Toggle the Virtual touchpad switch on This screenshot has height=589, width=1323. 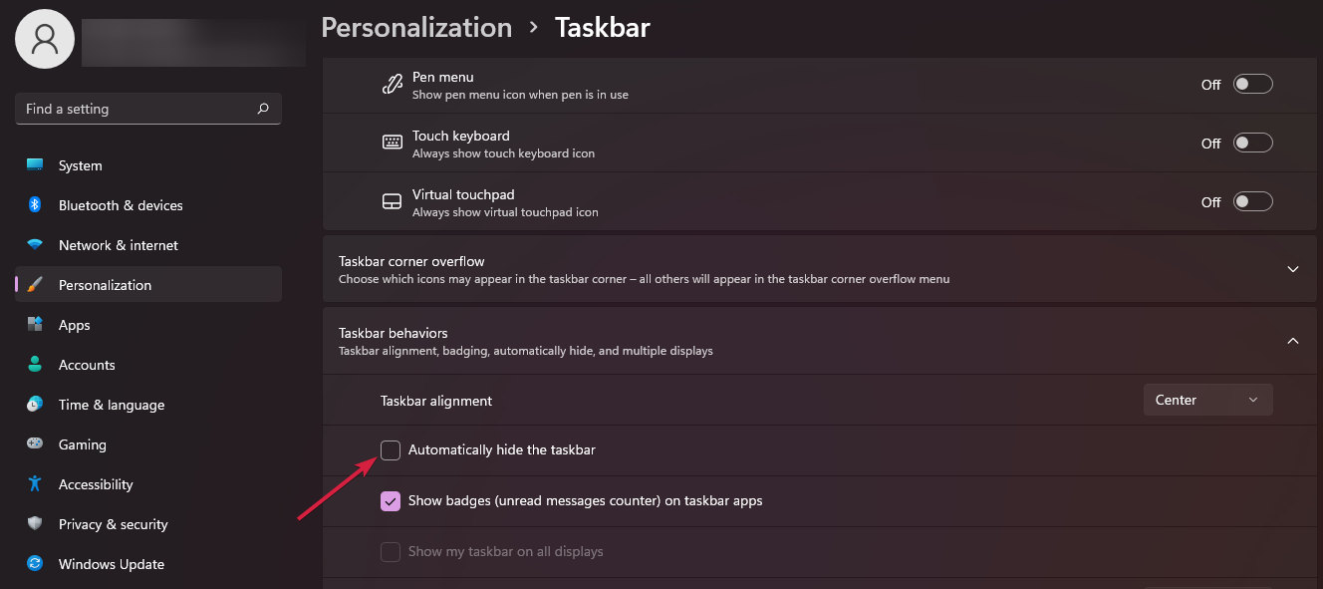(x=1252, y=202)
